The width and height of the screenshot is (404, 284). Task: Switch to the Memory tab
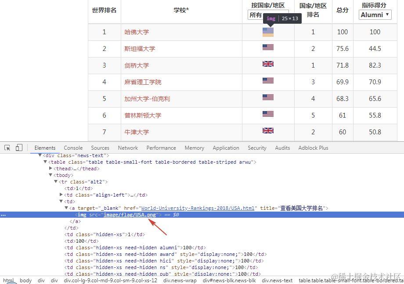pyautogui.click(x=194, y=148)
